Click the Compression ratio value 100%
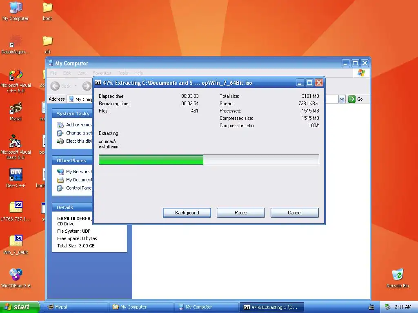This screenshot has width=418, height=313. pyautogui.click(x=314, y=126)
